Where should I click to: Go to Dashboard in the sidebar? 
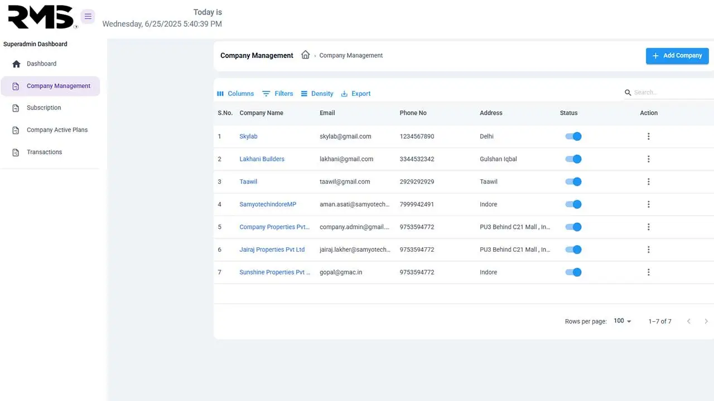(50, 64)
